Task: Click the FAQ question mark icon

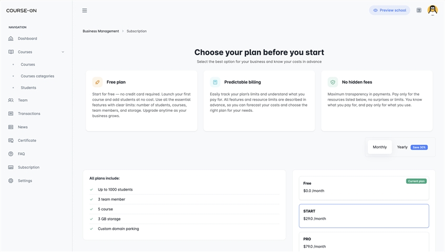Action: 11,154
